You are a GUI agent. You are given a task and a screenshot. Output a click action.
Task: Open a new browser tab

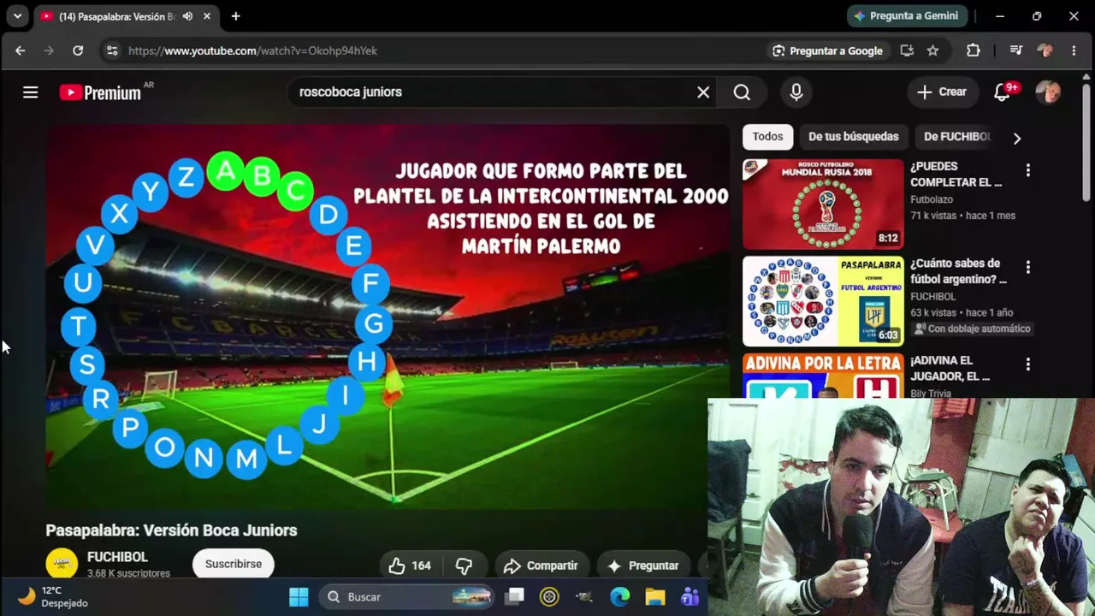coord(235,16)
